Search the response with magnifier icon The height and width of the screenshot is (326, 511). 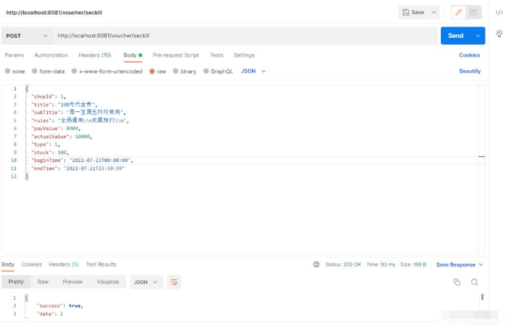point(475,282)
